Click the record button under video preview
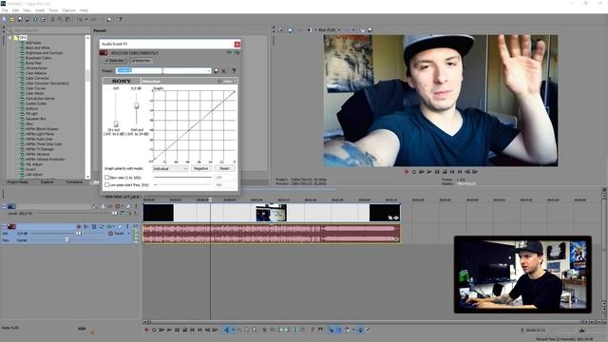Viewport: 608px width, 342px height. click(x=407, y=171)
